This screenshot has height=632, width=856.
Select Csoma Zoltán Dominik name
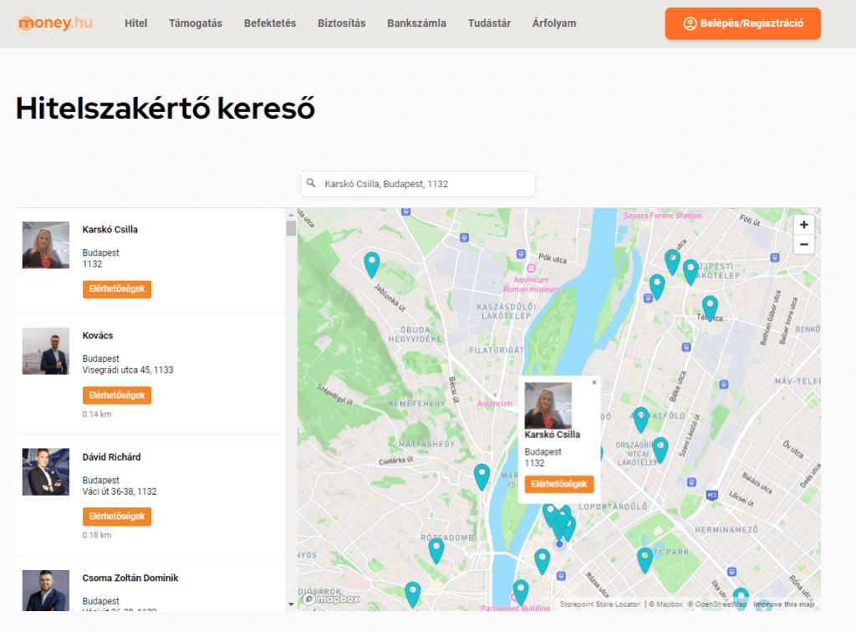click(x=130, y=578)
